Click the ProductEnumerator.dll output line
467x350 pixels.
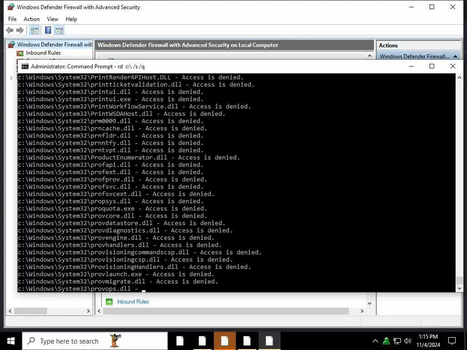coord(129,157)
